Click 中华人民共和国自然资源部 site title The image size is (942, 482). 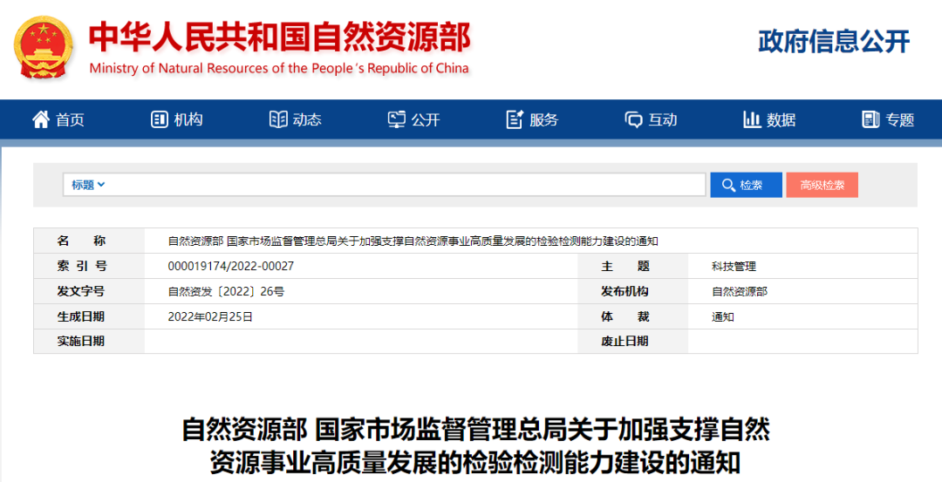[279, 37]
